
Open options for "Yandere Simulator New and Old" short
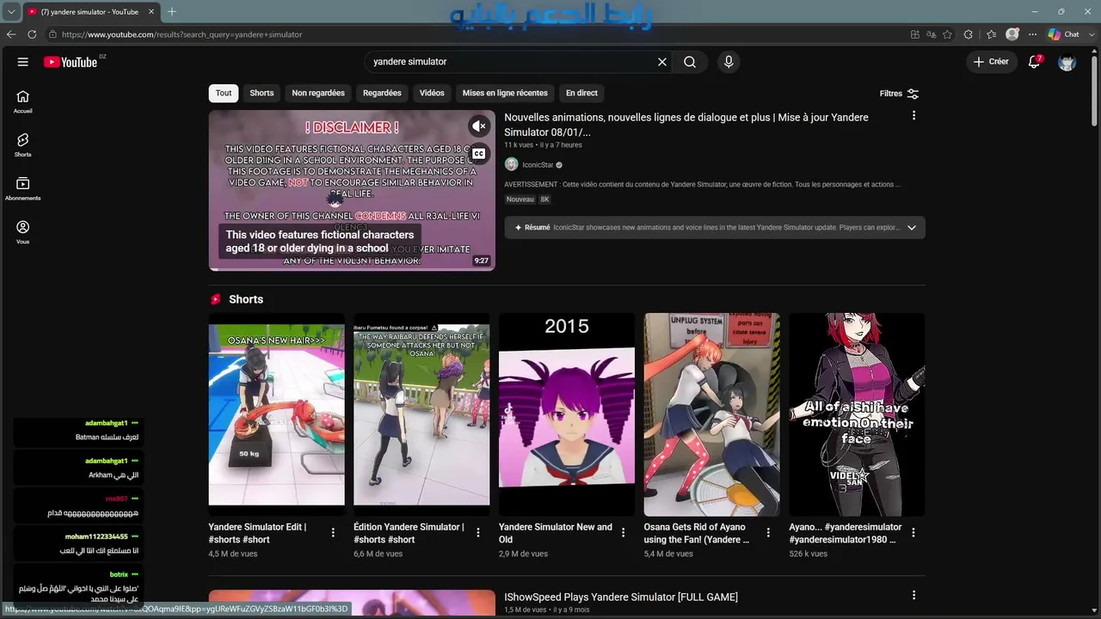[624, 532]
